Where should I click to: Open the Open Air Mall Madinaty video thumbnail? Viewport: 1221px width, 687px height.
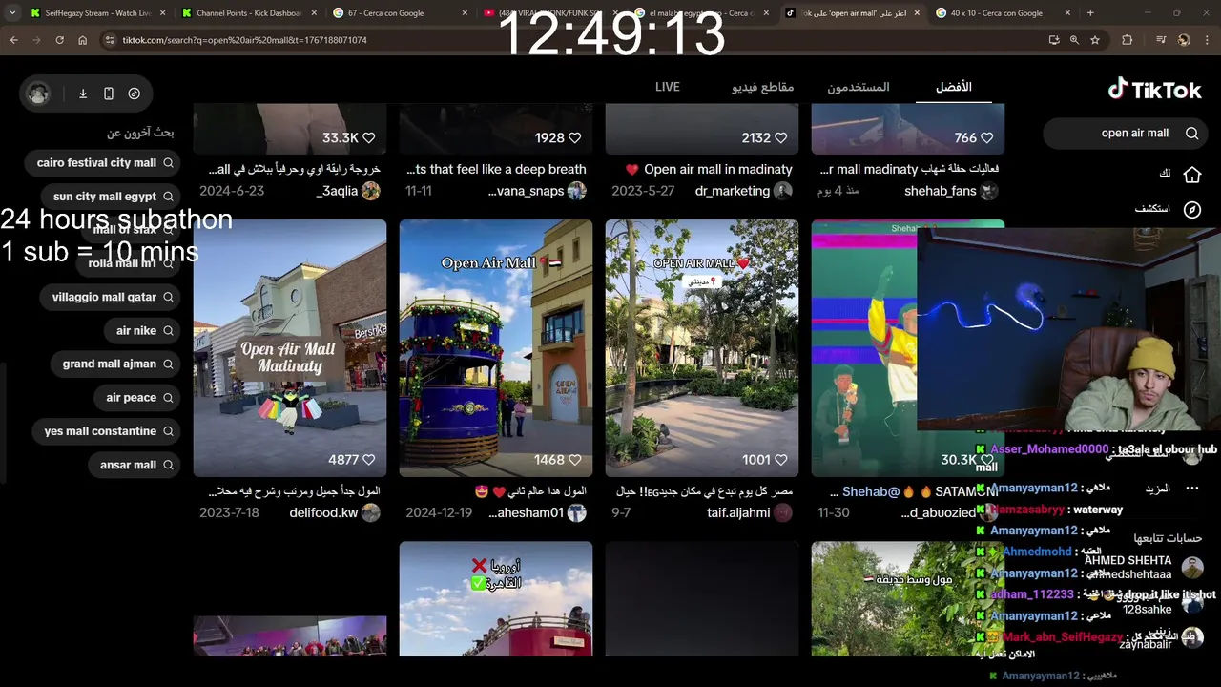pyautogui.click(x=290, y=348)
